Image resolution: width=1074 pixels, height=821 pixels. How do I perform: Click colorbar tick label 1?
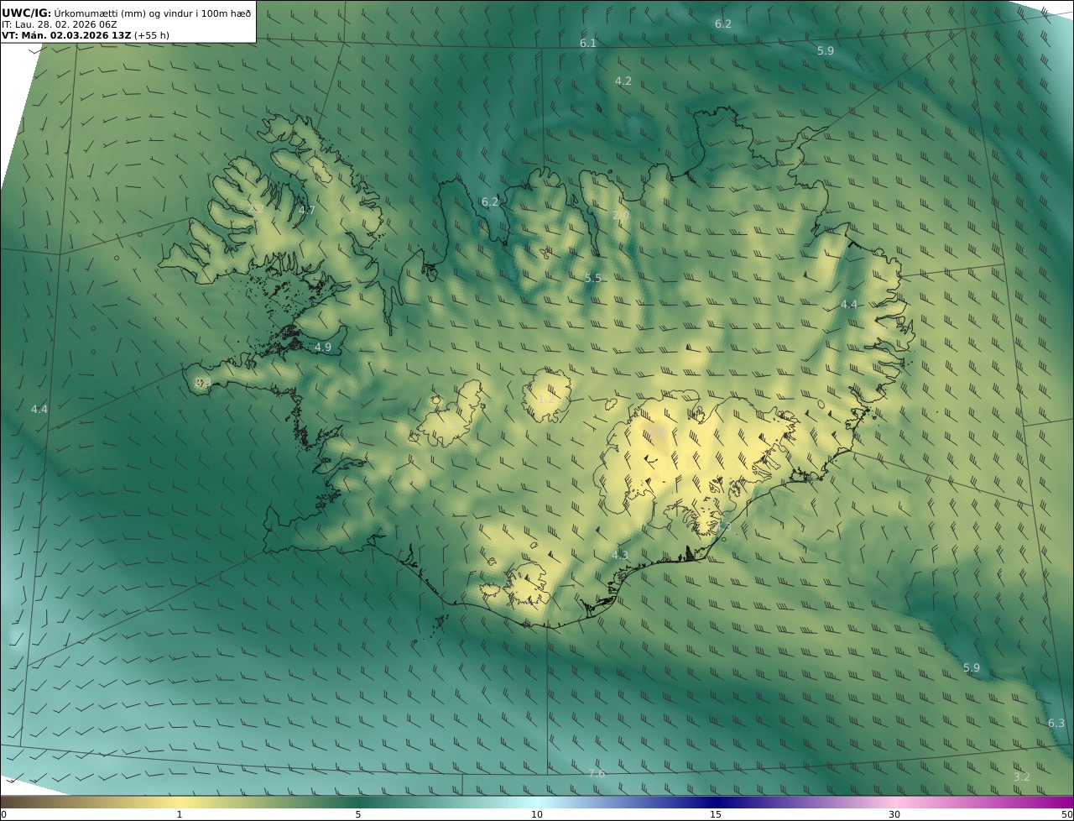pyautogui.click(x=180, y=814)
